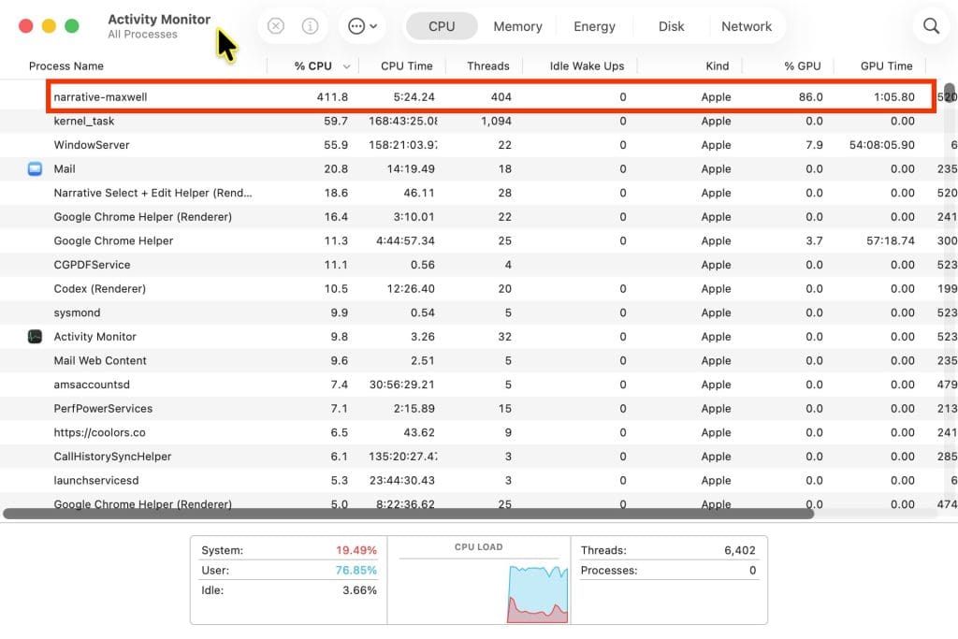Select the Mail process name
This screenshot has width=958, height=639.
click(65, 168)
